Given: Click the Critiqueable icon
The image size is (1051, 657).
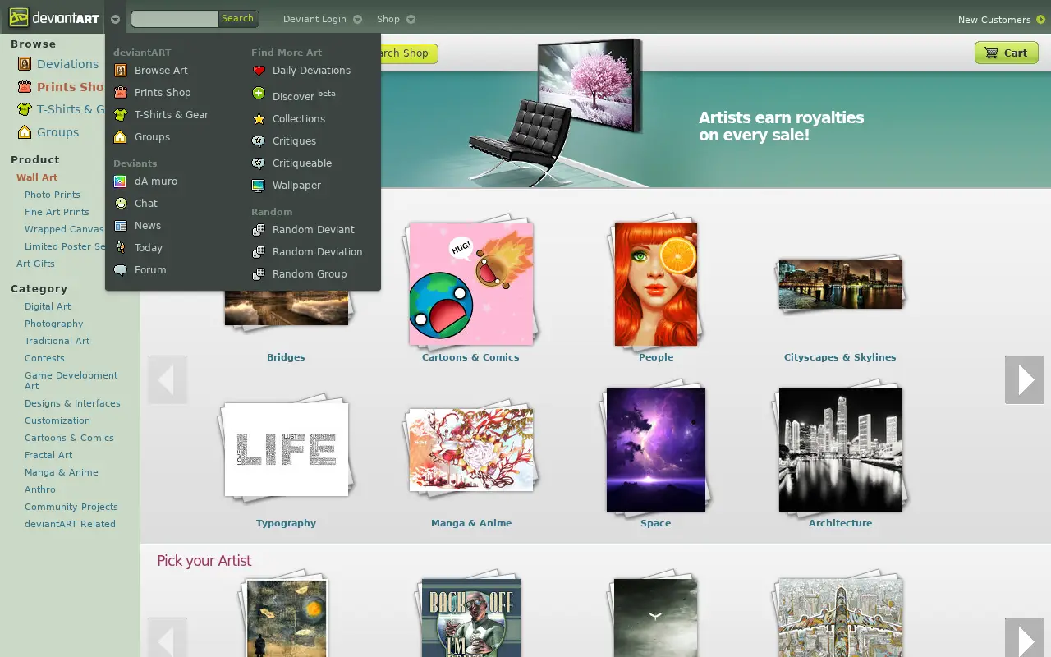Looking at the screenshot, I should coord(259,163).
